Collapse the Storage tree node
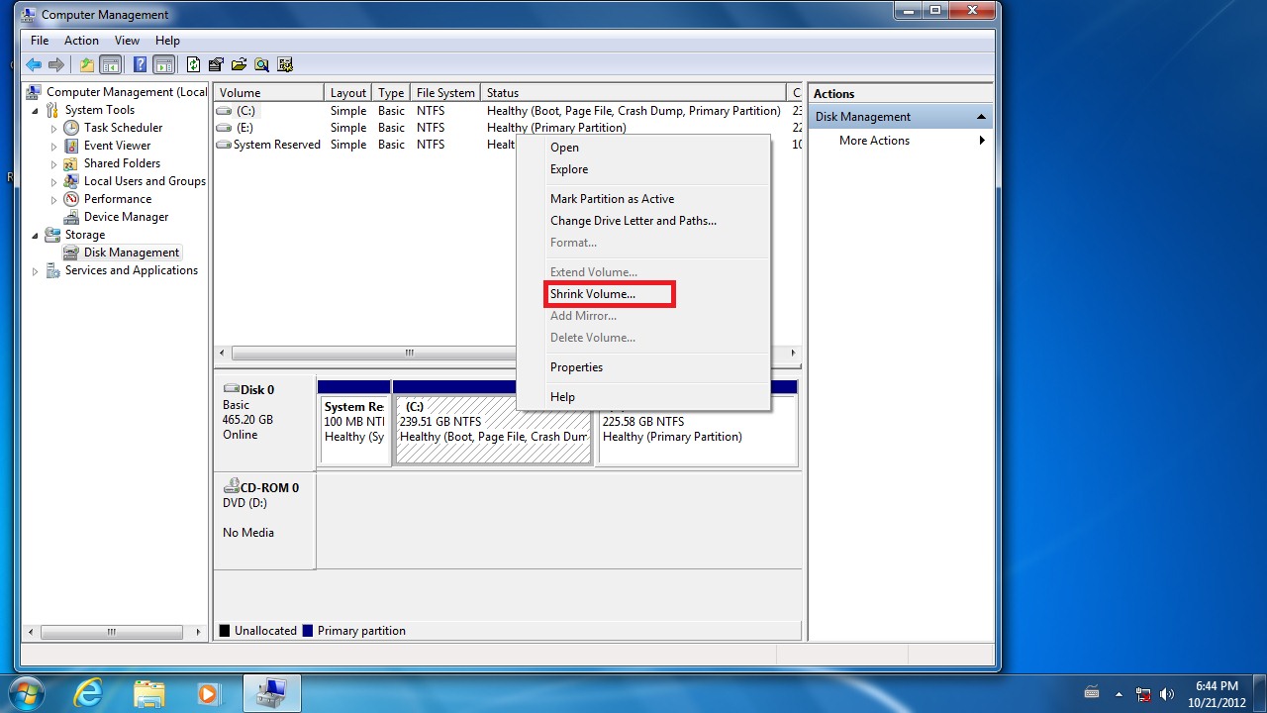Image resolution: width=1267 pixels, height=713 pixels. (x=37, y=235)
